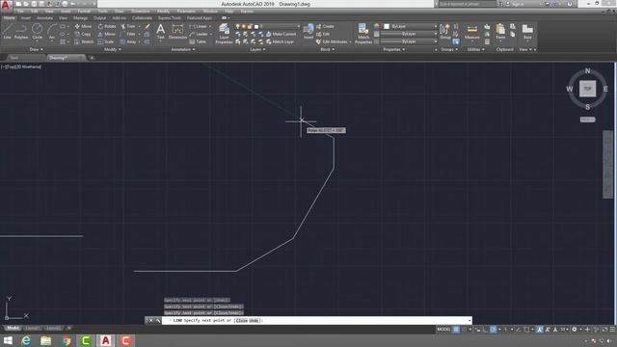Click the command line input field
Screen dimensions: 617x347
pos(317,320)
